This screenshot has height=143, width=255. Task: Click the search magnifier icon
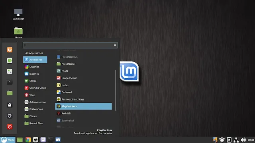[115, 45]
